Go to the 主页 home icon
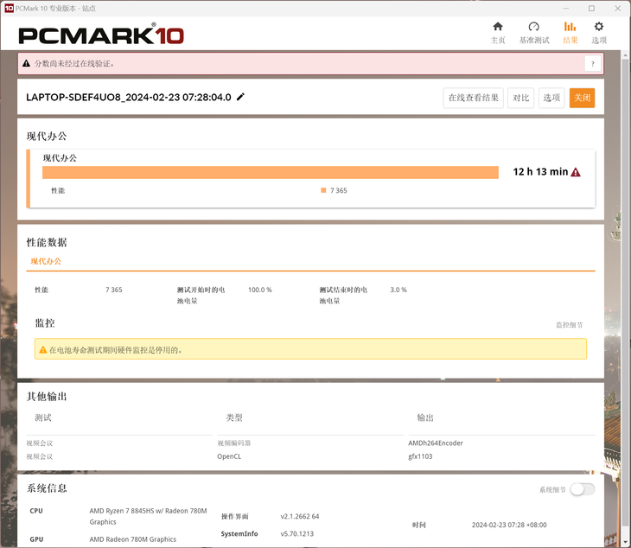 point(498,27)
